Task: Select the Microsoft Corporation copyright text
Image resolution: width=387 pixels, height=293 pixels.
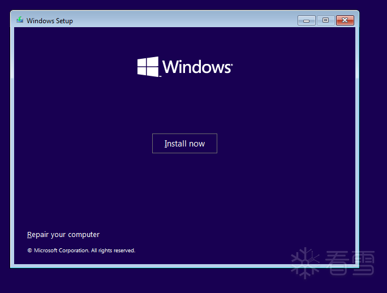Action: click(x=81, y=251)
